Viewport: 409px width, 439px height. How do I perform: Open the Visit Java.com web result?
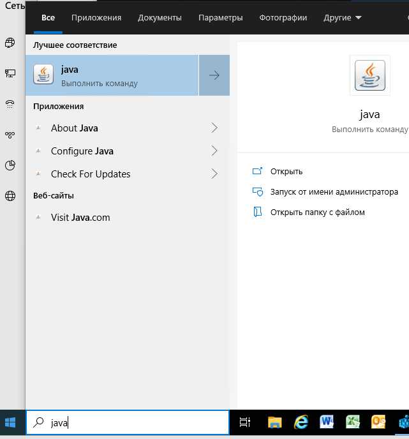[x=80, y=218]
